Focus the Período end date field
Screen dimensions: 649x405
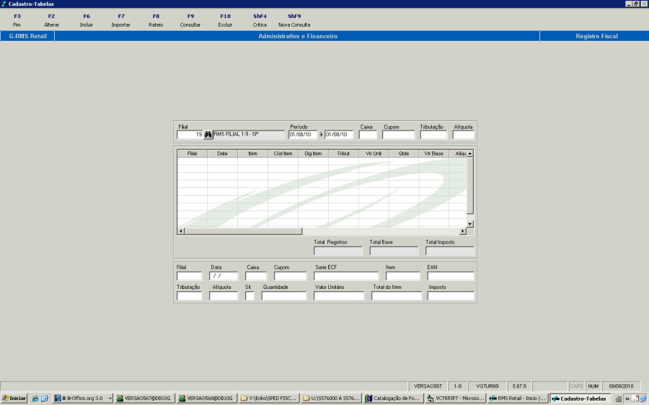[x=338, y=135]
